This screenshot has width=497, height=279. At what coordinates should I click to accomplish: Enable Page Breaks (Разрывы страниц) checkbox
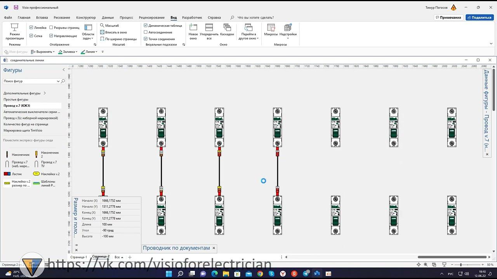pos(51,28)
